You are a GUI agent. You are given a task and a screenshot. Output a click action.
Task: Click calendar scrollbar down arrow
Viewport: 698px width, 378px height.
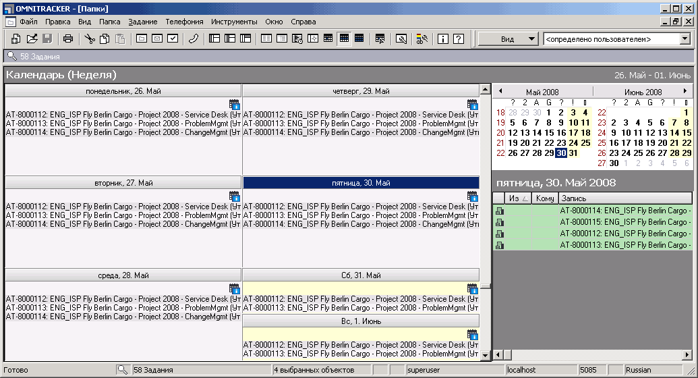pos(485,355)
